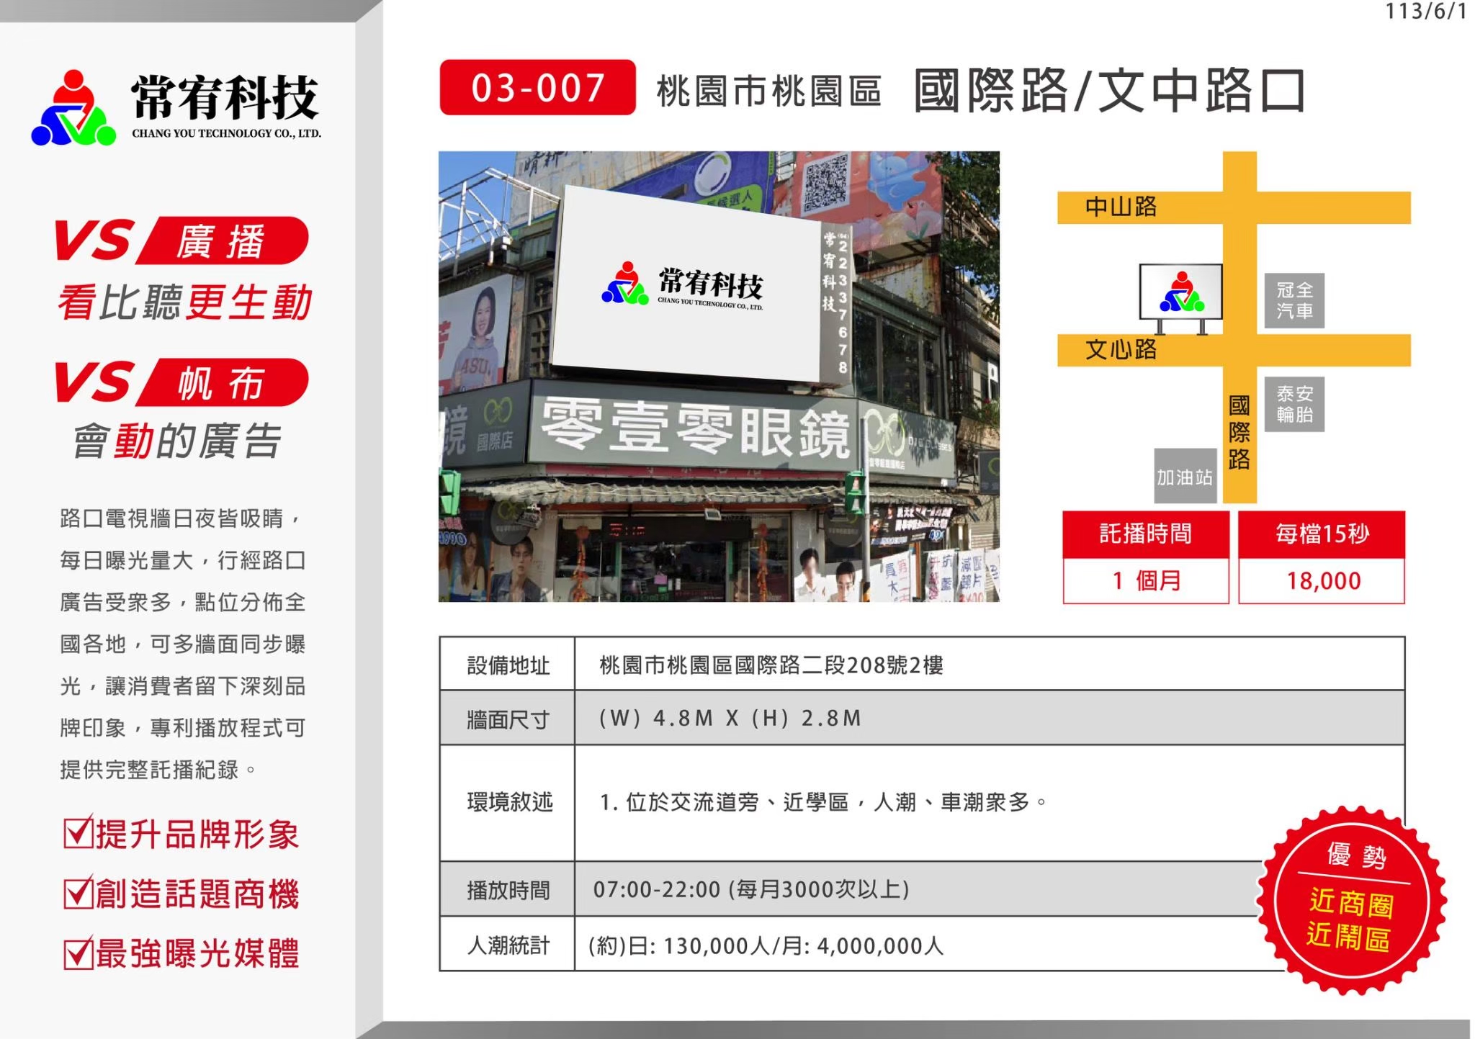Click the red 優勢 seal badge
1475x1039 pixels.
coord(1351,900)
